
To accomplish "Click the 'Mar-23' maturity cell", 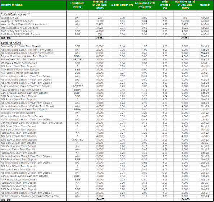I will click(x=205, y=180).
